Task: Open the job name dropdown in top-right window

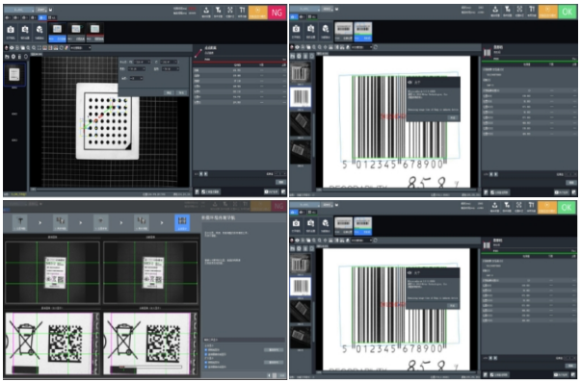Action: [304, 9]
